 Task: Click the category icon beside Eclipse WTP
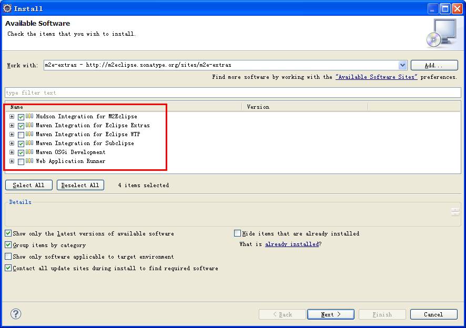pyautogui.click(x=29, y=134)
